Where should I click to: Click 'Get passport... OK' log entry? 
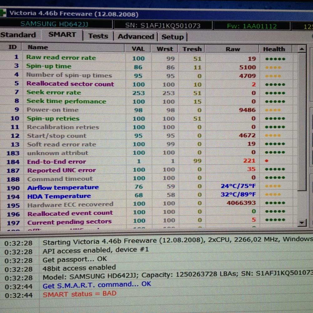75,259
